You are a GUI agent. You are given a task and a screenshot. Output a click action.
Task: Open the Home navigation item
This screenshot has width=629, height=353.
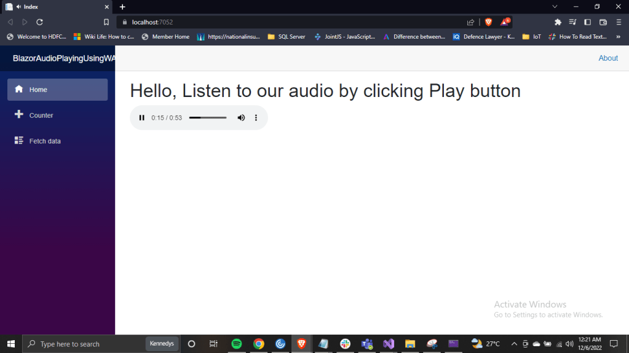tap(57, 90)
